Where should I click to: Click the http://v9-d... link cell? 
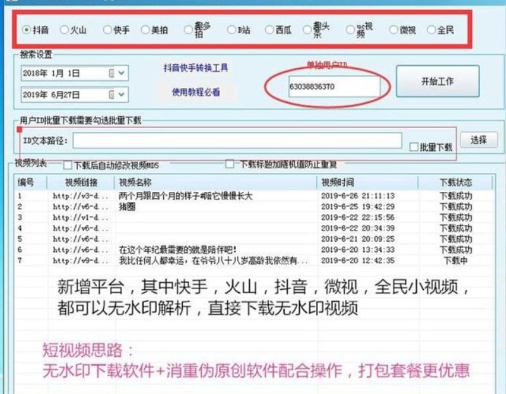tap(81, 261)
